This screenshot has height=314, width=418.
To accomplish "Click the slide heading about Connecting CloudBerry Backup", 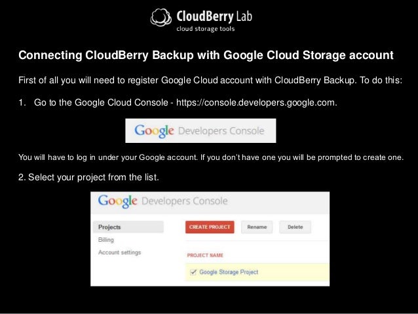I will 206,55.
